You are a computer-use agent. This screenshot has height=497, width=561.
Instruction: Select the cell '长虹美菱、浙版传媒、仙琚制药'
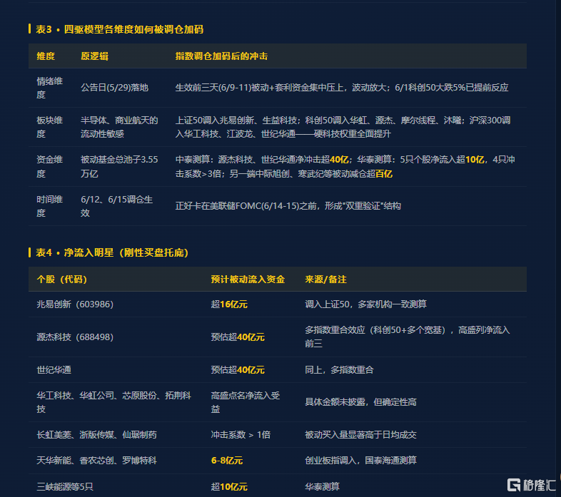point(96,435)
